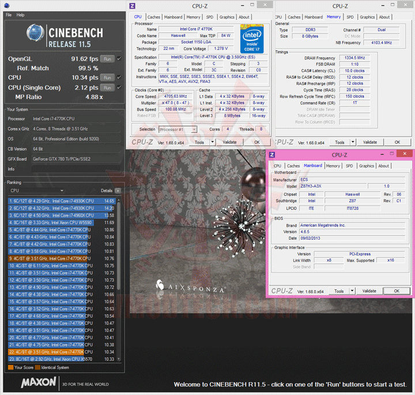Click the MAXON logo at bottom
Image resolution: width=415 pixels, height=395 pixels.
pyautogui.click(x=39, y=382)
